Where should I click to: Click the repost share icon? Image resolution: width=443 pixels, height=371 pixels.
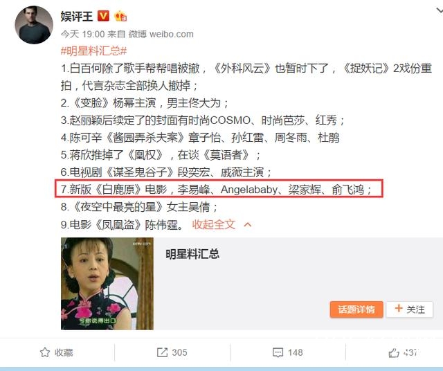click(x=162, y=352)
